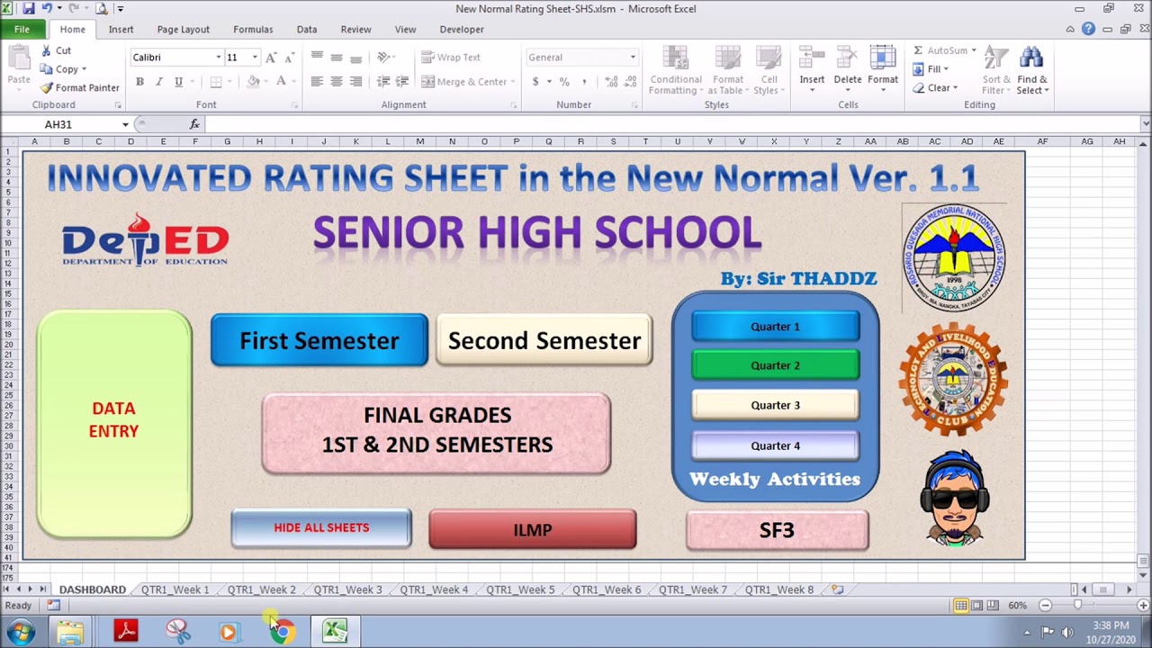Toggle Italic formatting
The image size is (1152, 648).
click(159, 82)
